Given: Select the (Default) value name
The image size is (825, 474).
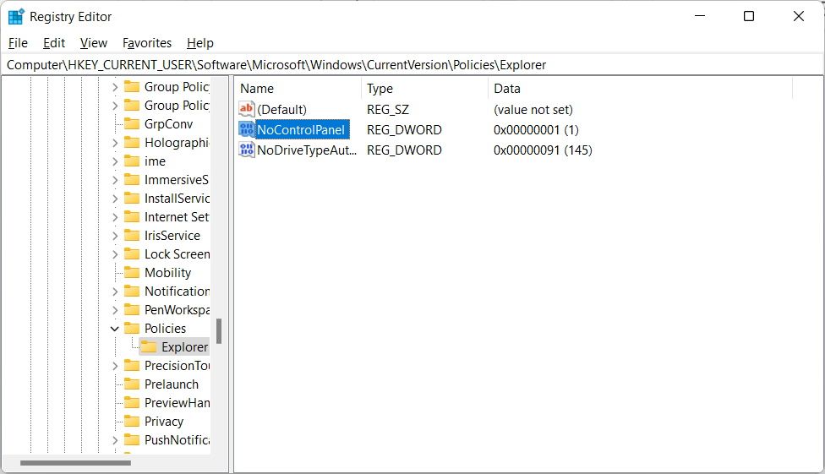Looking at the screenshot, I should point(282,110).
